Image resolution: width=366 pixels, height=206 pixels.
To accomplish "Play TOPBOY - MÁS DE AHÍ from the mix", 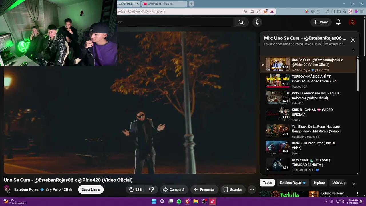I will pyautogui.click(x=308, y=81).
